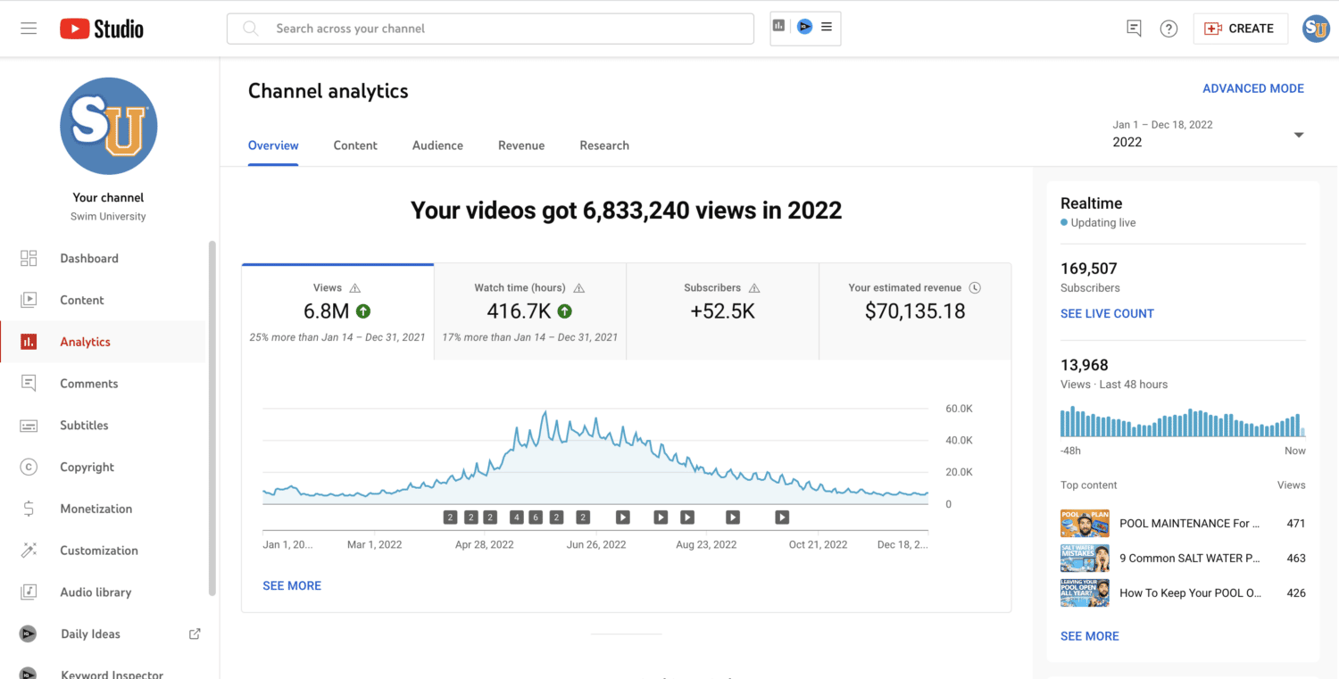Image resolution: width=1339 pixels, height=679 pixels.
Task: Expand the date range dropdown arrow
Action: [x=1299, y=135]
